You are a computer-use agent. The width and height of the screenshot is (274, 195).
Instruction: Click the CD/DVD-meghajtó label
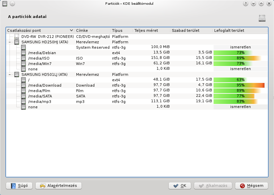pos(93,37)
